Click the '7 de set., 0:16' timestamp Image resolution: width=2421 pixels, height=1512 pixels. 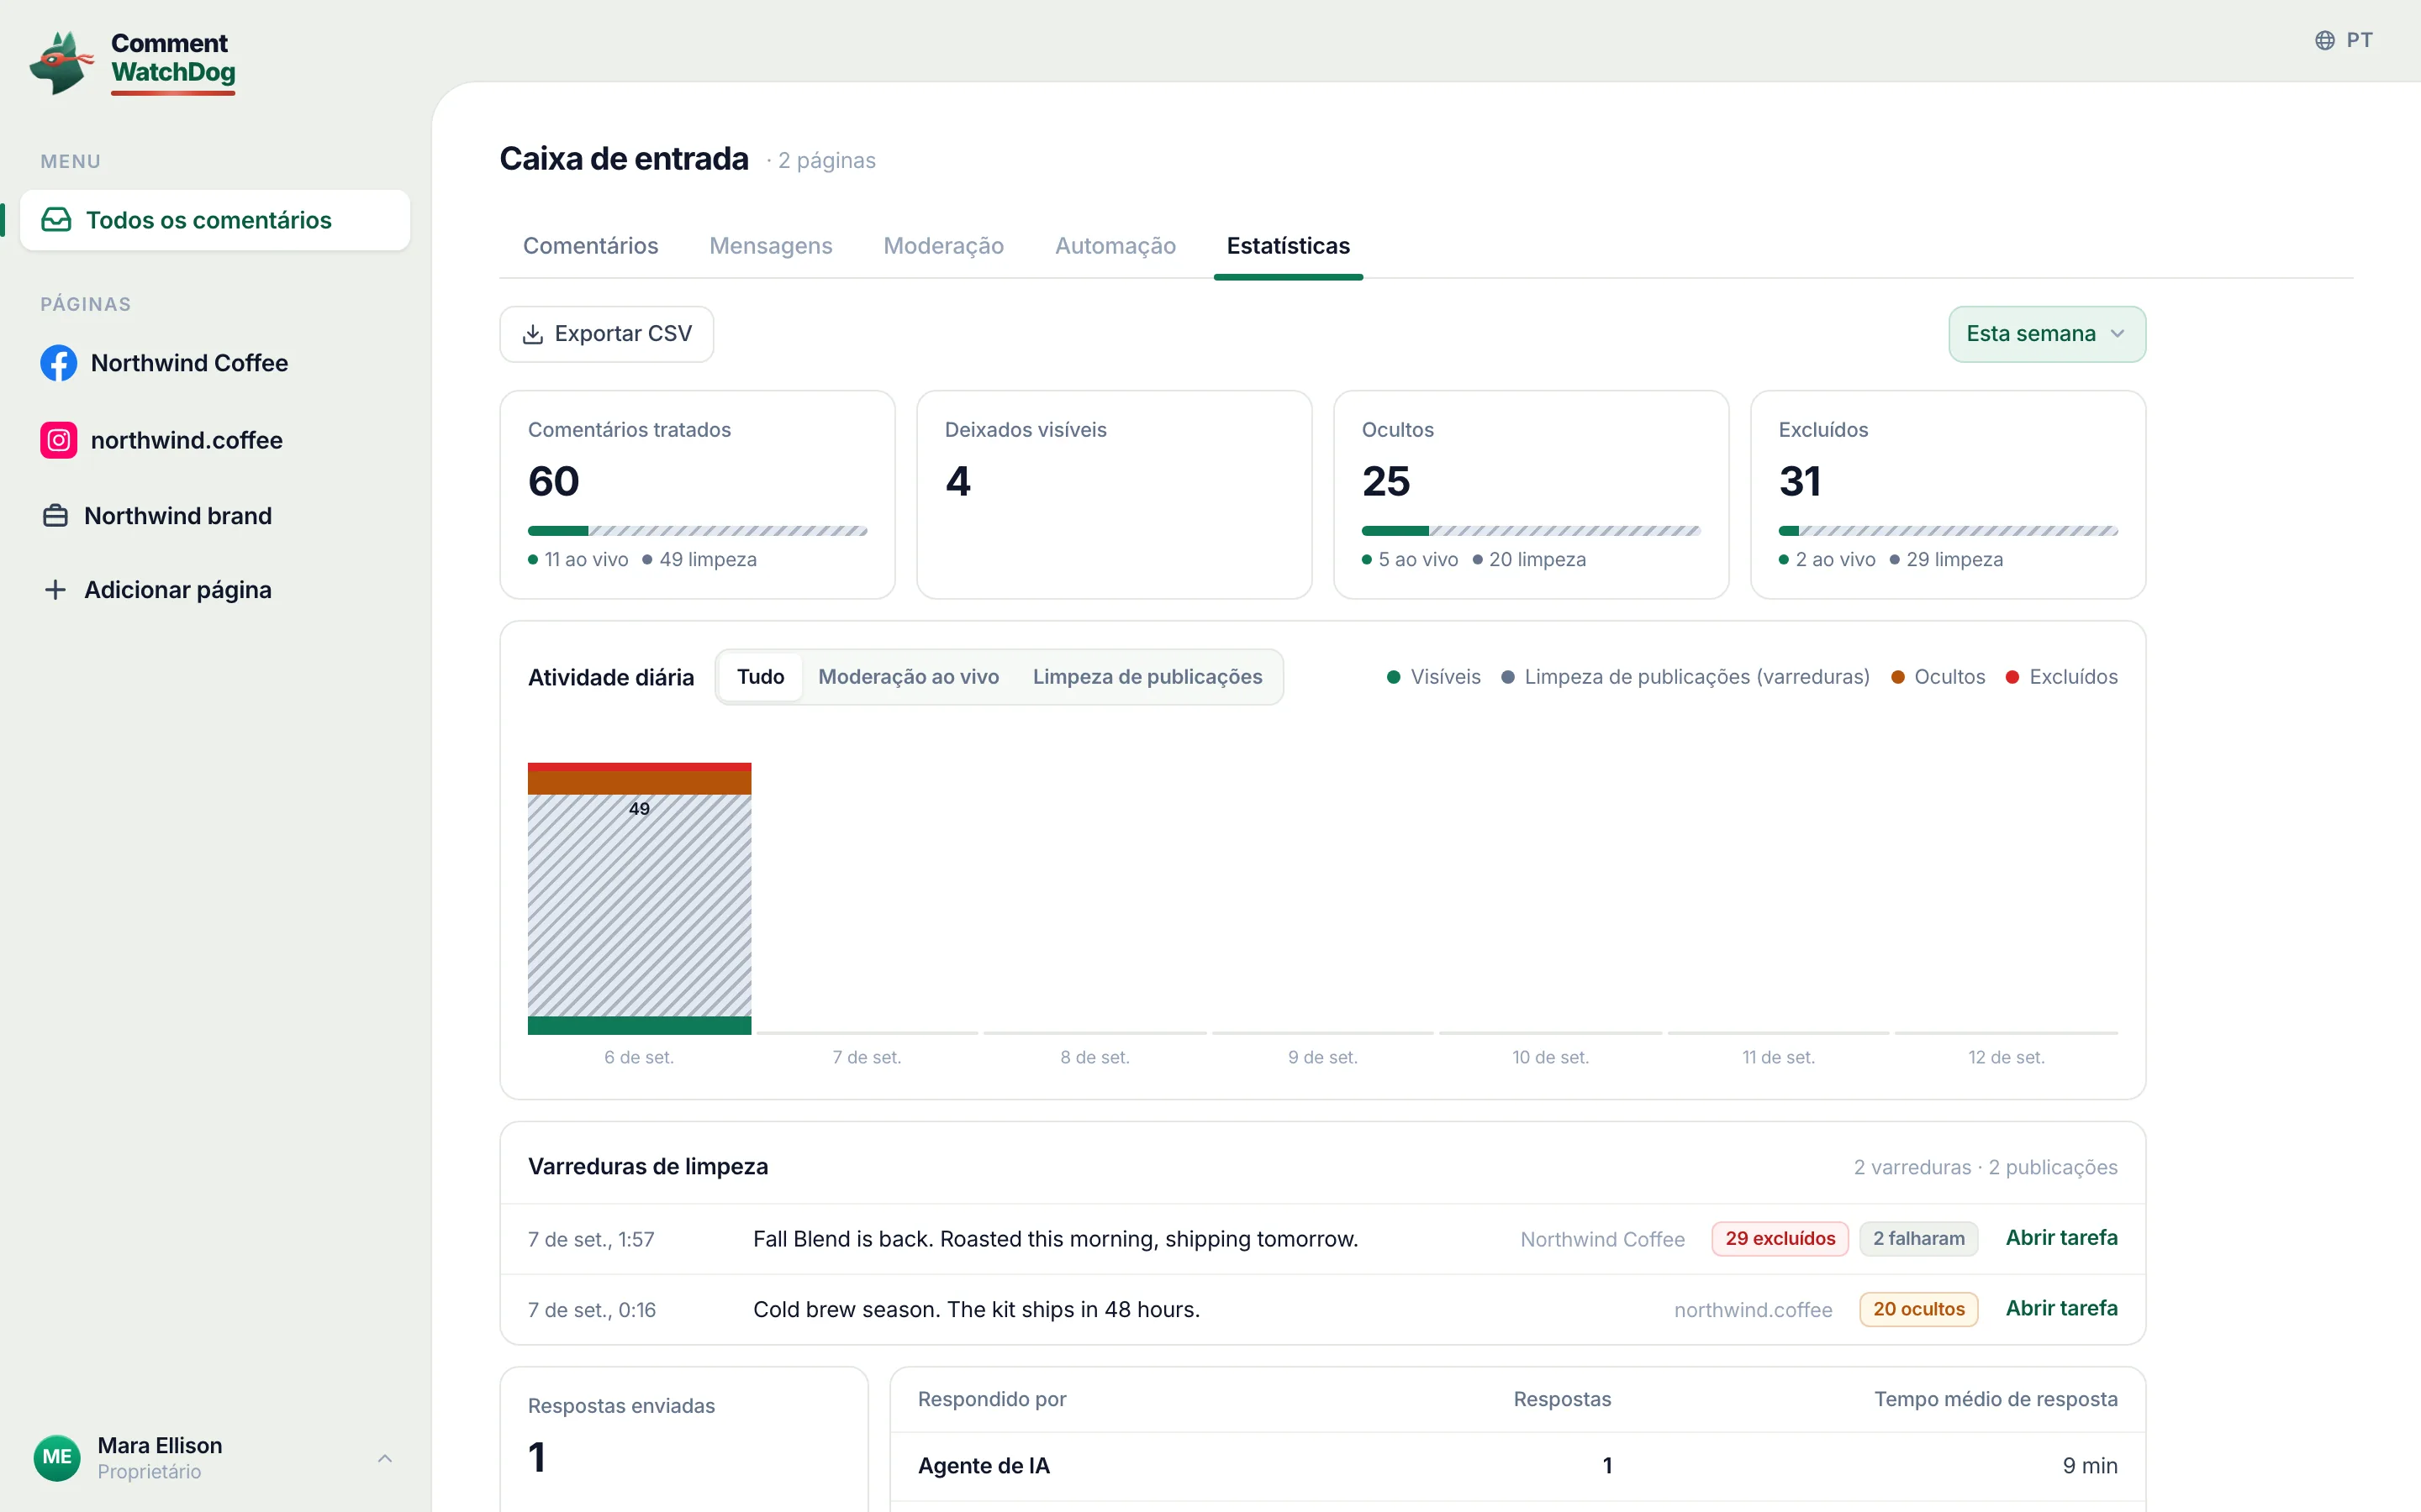593,1310
